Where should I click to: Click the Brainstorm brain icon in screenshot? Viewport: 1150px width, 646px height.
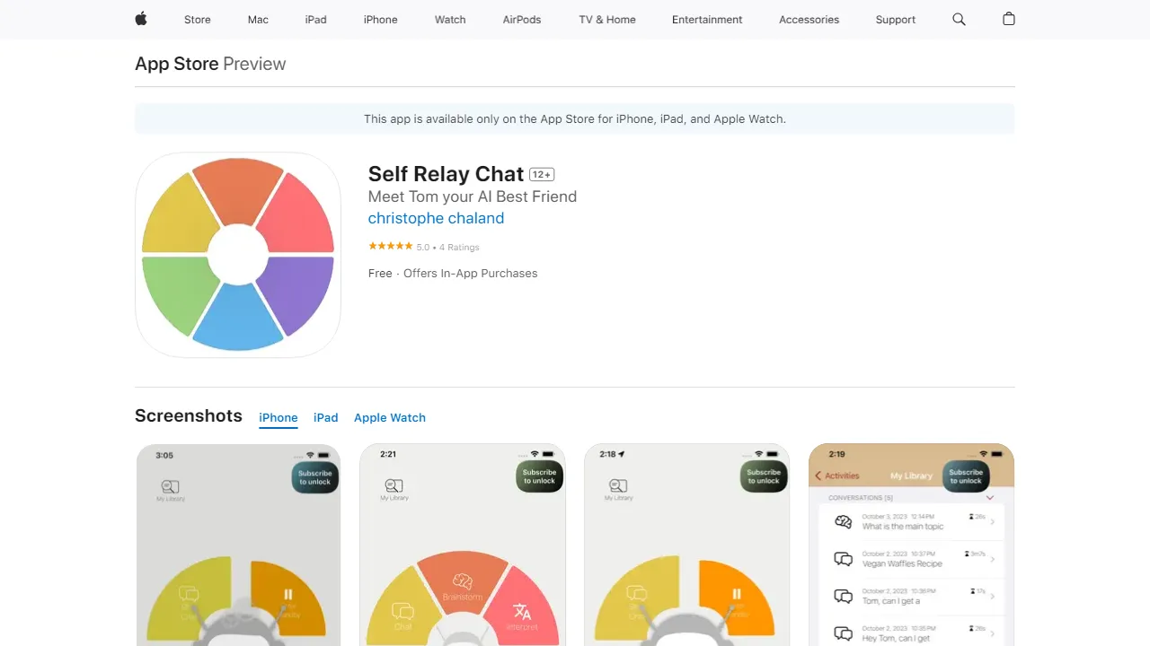pos(463,581)
